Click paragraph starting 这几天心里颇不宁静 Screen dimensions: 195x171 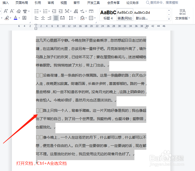[91, 53]
